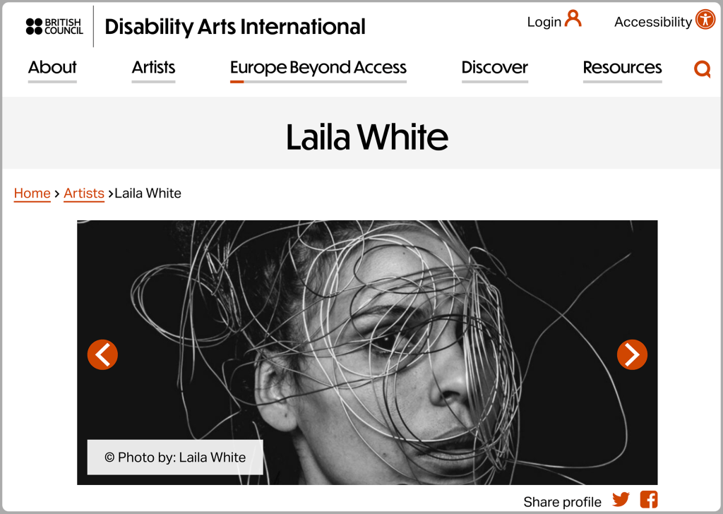Screen dimensions: 723x514
Task: Click the Photo by Laila White caption
Action: tap(175, 458)
